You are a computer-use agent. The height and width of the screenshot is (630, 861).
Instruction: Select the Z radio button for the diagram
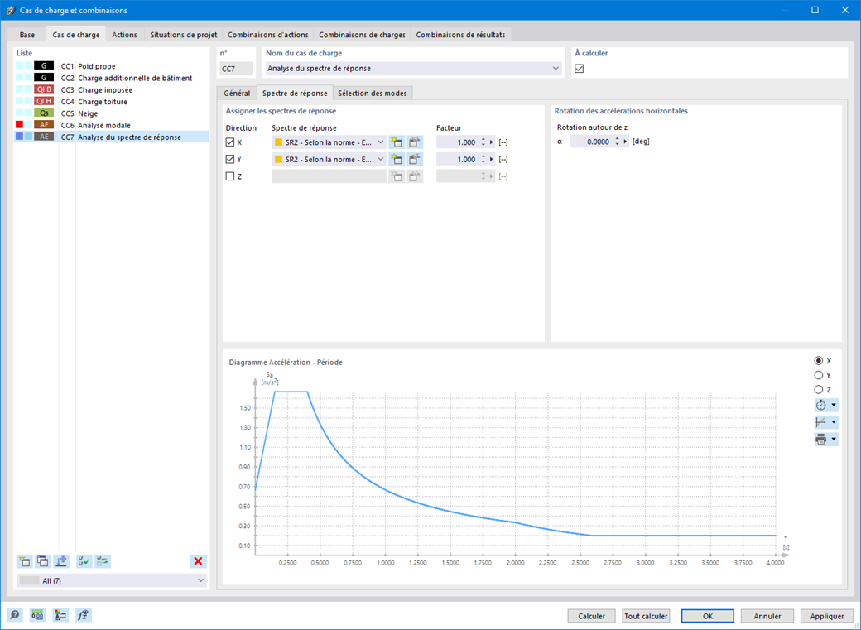tap(819, 389)
